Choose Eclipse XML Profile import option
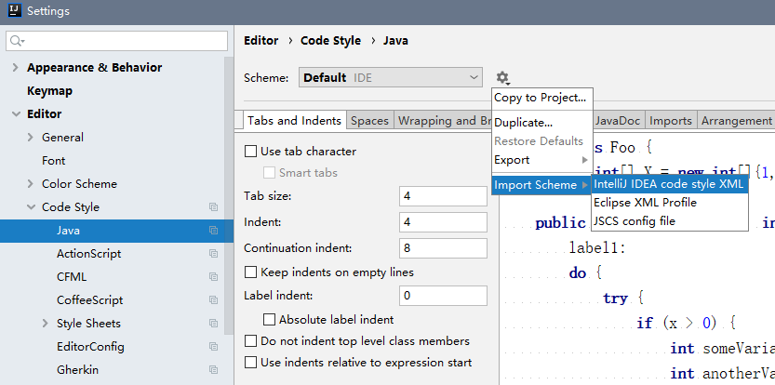This screenshot has width=775, height=385. pos(670,203)
